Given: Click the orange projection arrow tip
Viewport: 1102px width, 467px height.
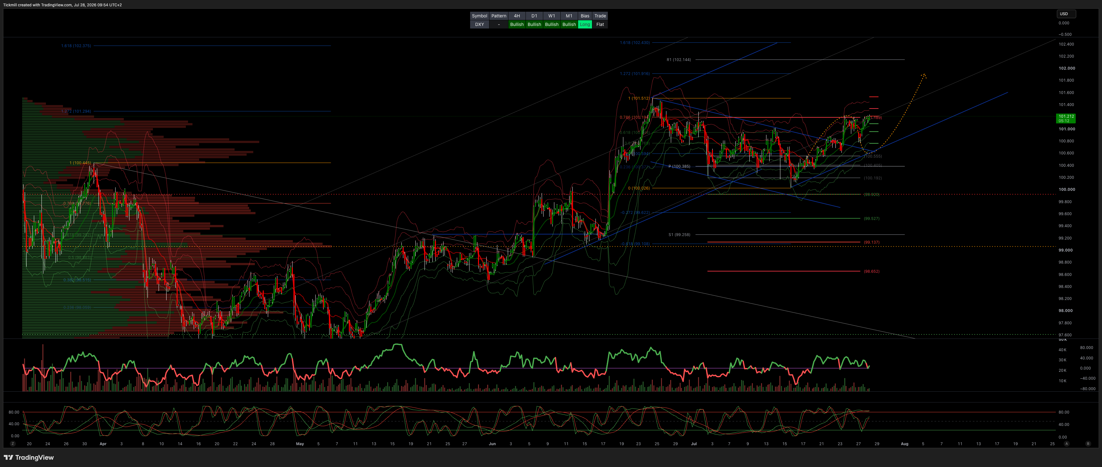Looking at the screenshot, I should pyautogui.click(x=924, y=76).
